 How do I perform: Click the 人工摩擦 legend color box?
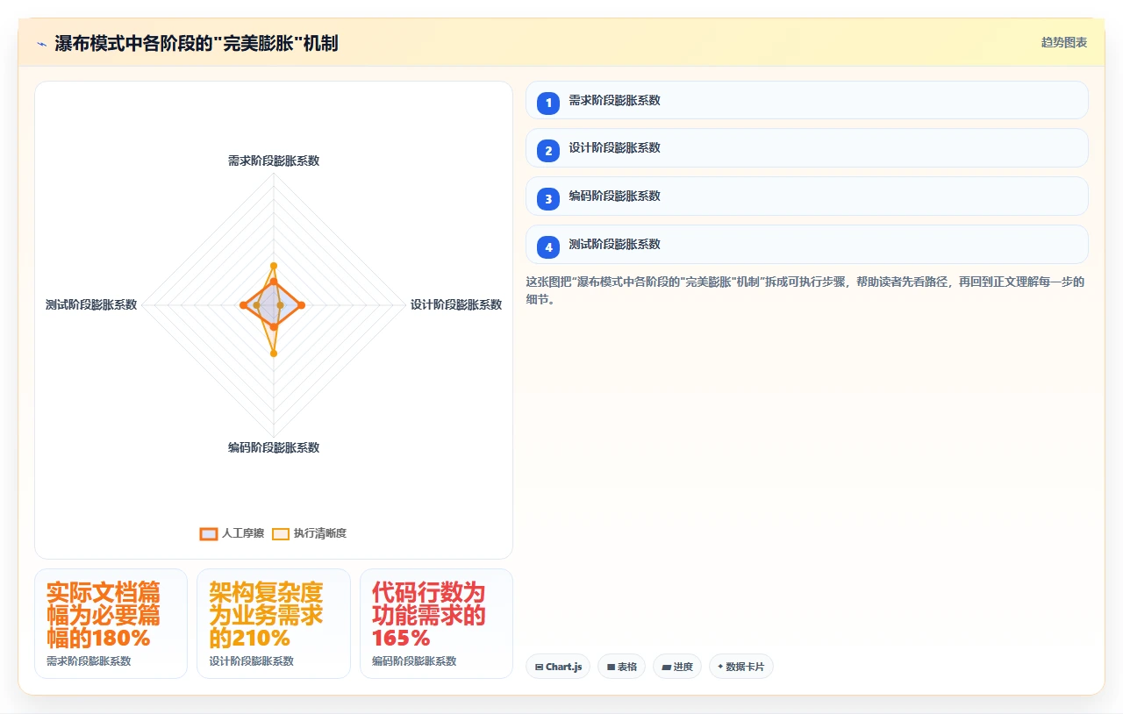pyautogui.click(x=209, y=533)
